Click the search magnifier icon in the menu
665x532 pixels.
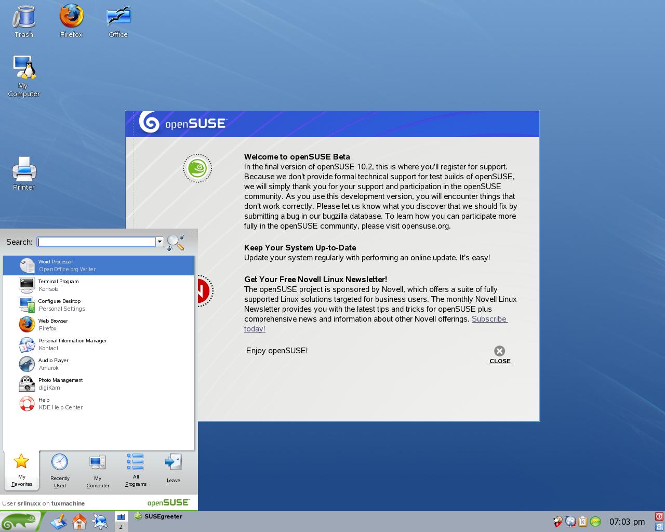176,242
